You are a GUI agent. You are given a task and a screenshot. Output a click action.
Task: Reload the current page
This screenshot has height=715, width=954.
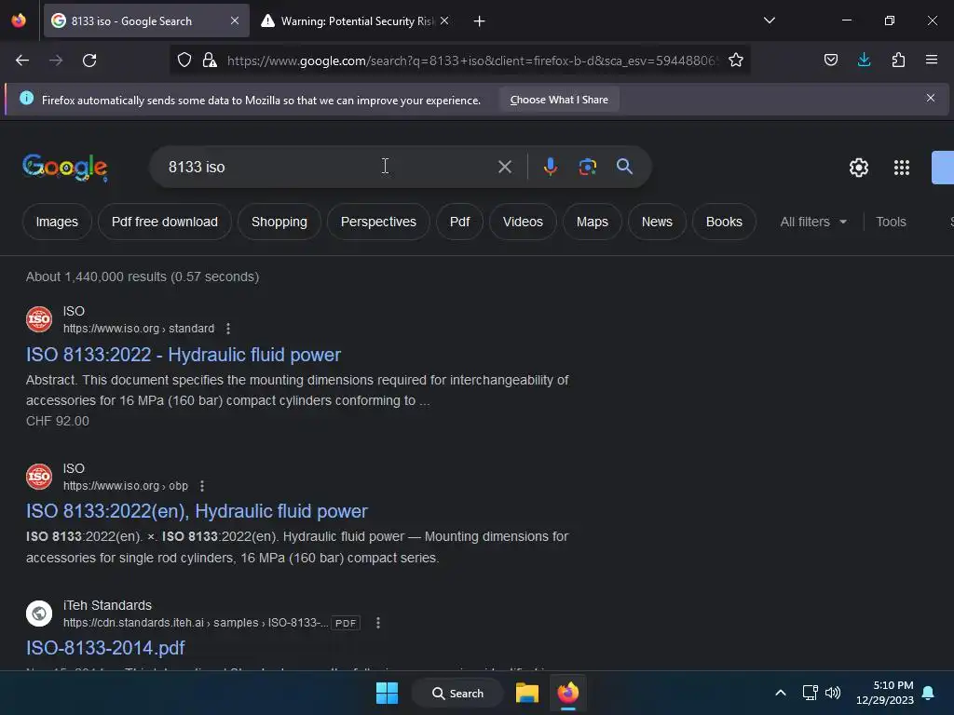click(89, 61)
